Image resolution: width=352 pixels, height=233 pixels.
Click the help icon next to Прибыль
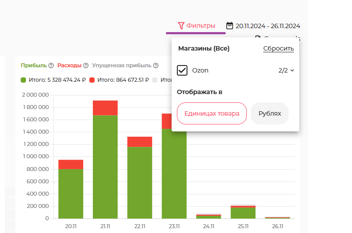pyautogui.click(x=51, y=66)
